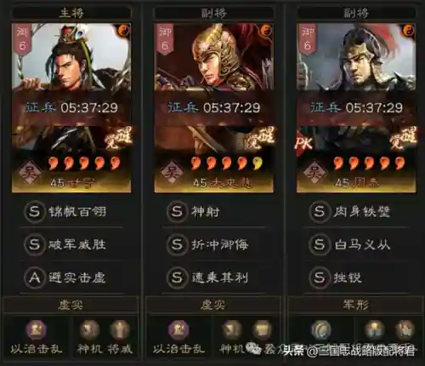The height and width of the screenshot is (366, 425).
Task: Click the PK badge on third general
Action: click(303, 143)
